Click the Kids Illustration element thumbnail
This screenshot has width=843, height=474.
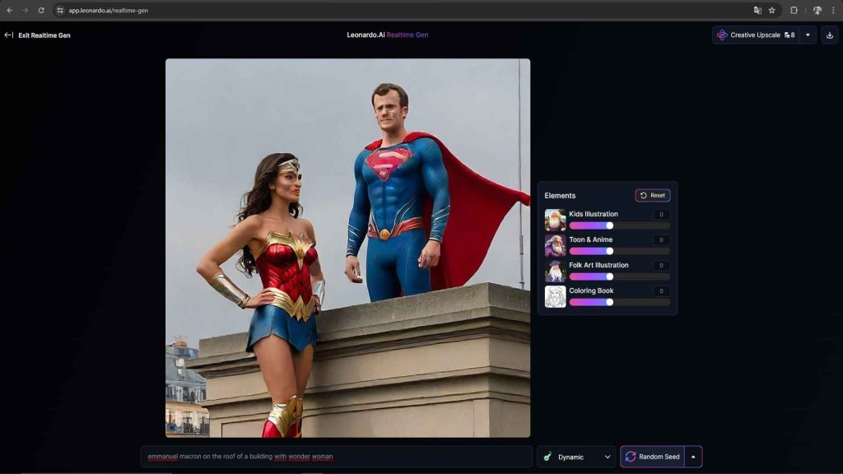tap(555, 220)
